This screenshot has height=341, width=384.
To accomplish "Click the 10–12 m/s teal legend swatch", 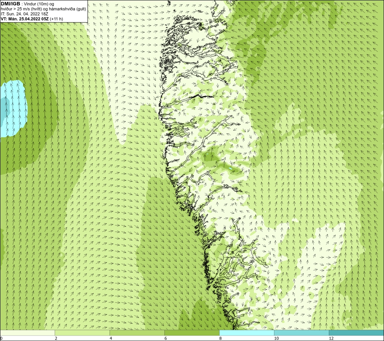I will click(x=302, y=333).
